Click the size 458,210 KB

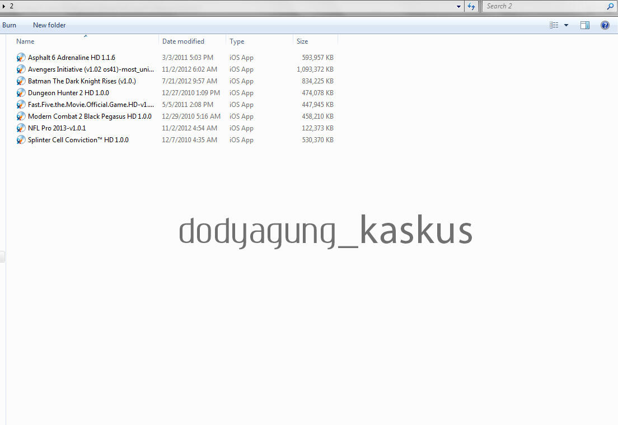pyautogui.click(x=317, y=116)
